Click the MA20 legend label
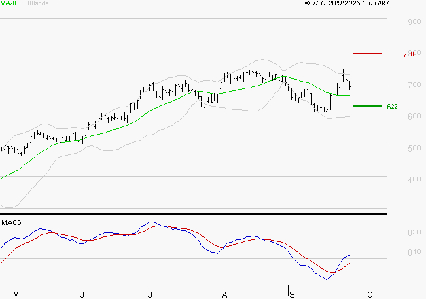Screen dimensions: 426x299 (x=8, y=3)
